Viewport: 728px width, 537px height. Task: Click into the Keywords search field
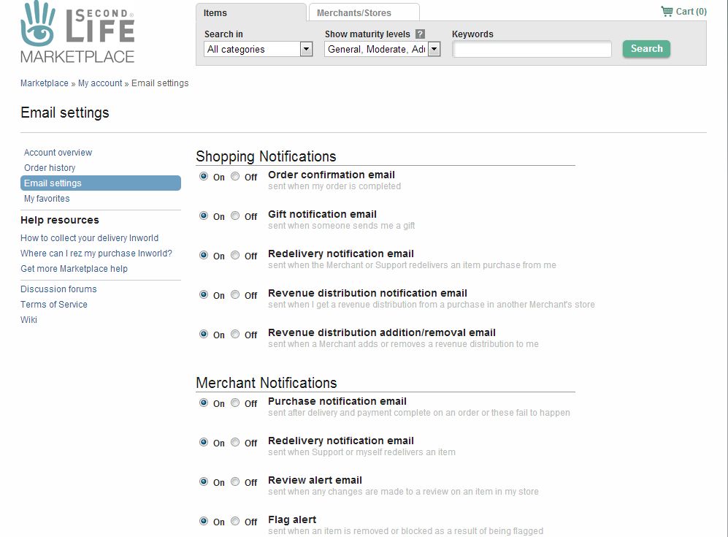coord(532,50)
